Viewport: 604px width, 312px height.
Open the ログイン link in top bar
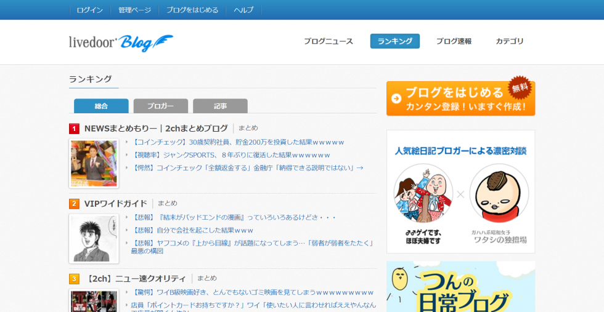click(90, 10)
